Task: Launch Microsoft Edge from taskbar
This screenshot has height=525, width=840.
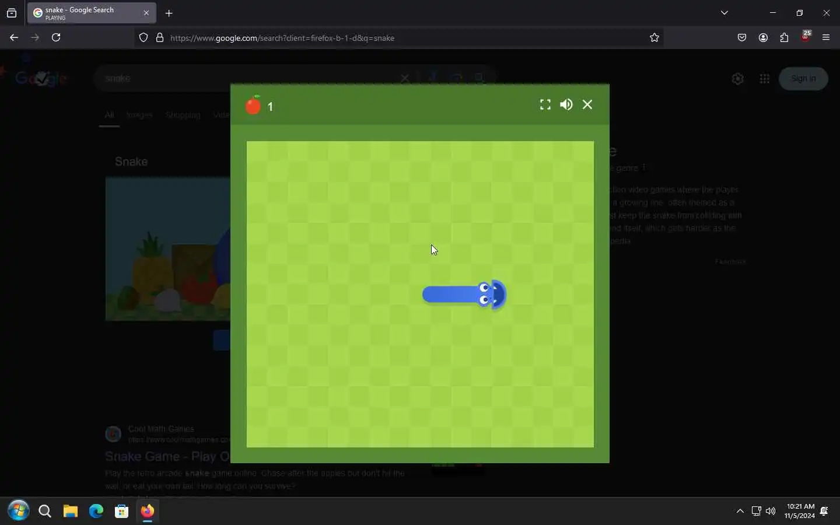Action: (x=96, y=512)
